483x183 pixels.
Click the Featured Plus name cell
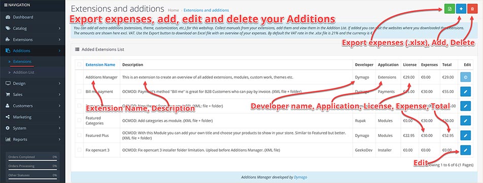point(101,135)
